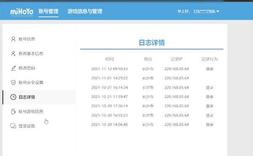This screenshot has height=156, width=253.
Task: Click the 记录IP column header
Action: point(177,59)
